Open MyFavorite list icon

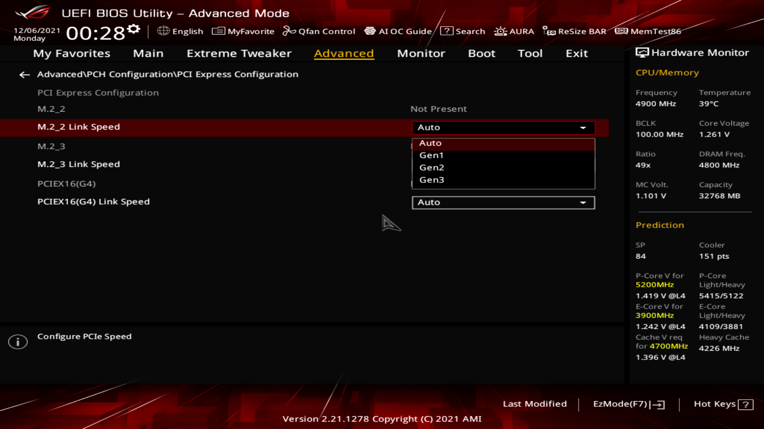coord(218,31)
